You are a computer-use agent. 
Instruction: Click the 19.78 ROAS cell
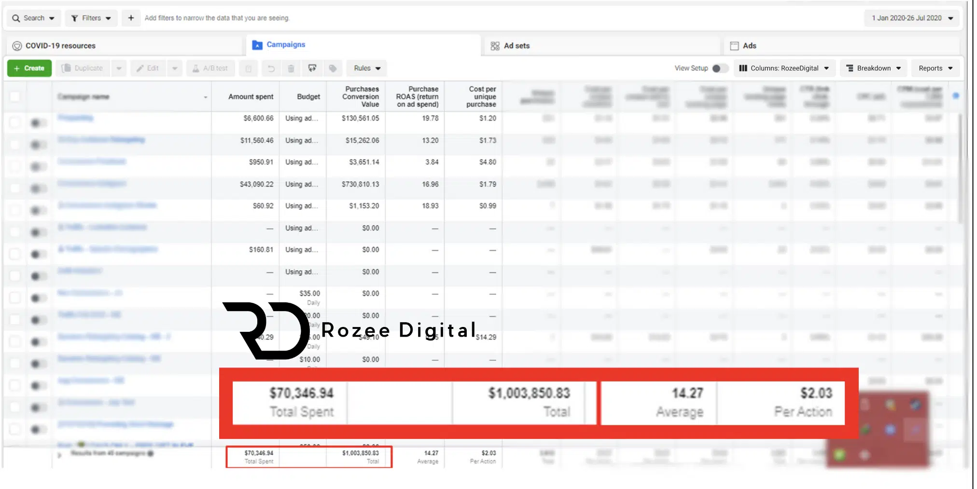pos(430,118)
